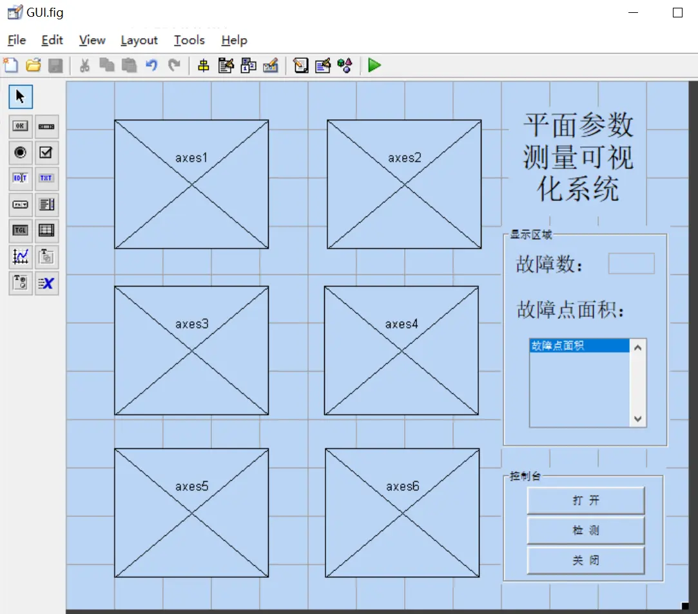Pick the Panel palette tool
The image size is (698, 614).
coord(46,256)
